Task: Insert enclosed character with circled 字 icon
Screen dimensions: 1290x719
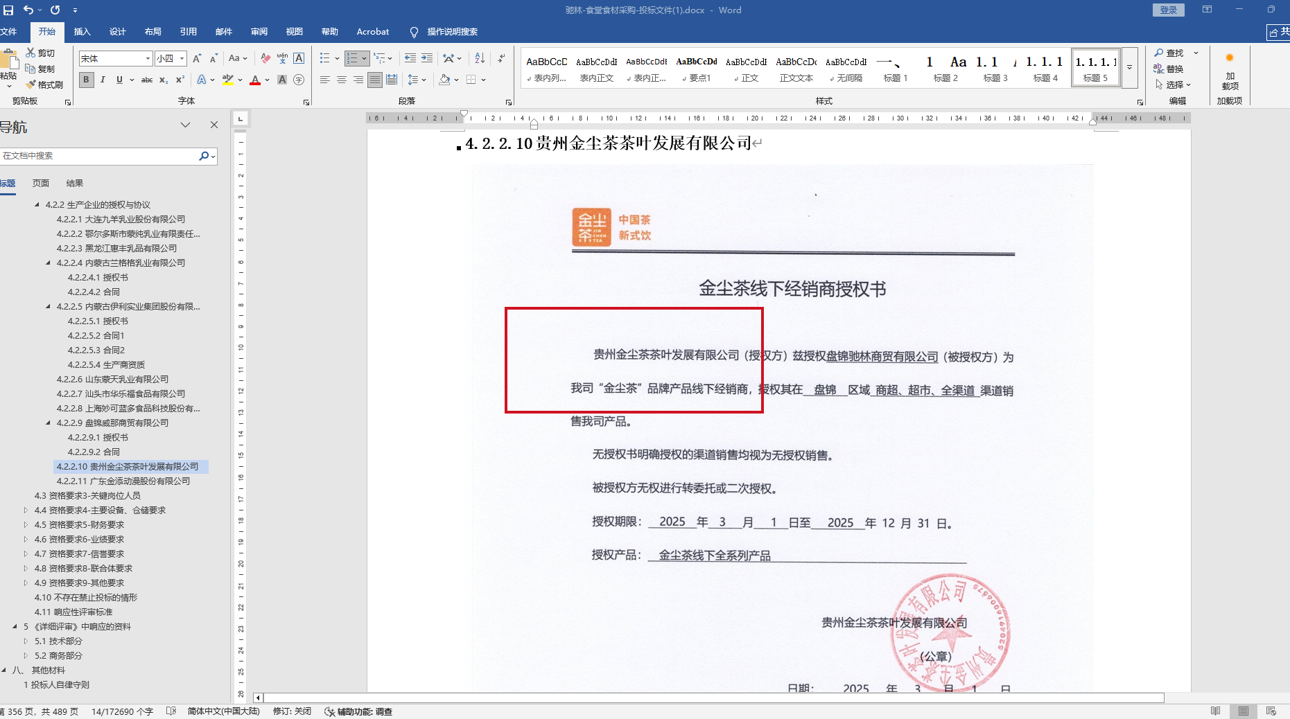Action: (299, 80)
